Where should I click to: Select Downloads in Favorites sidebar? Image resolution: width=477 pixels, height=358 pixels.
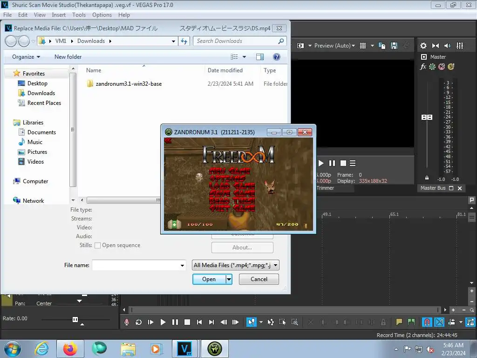(x=41, y=93)
